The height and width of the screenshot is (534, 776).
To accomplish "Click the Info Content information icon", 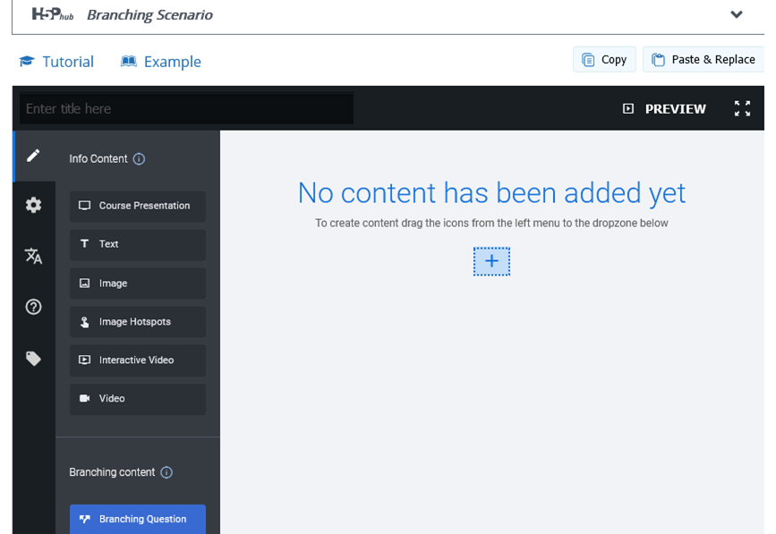I will [139, 159].
